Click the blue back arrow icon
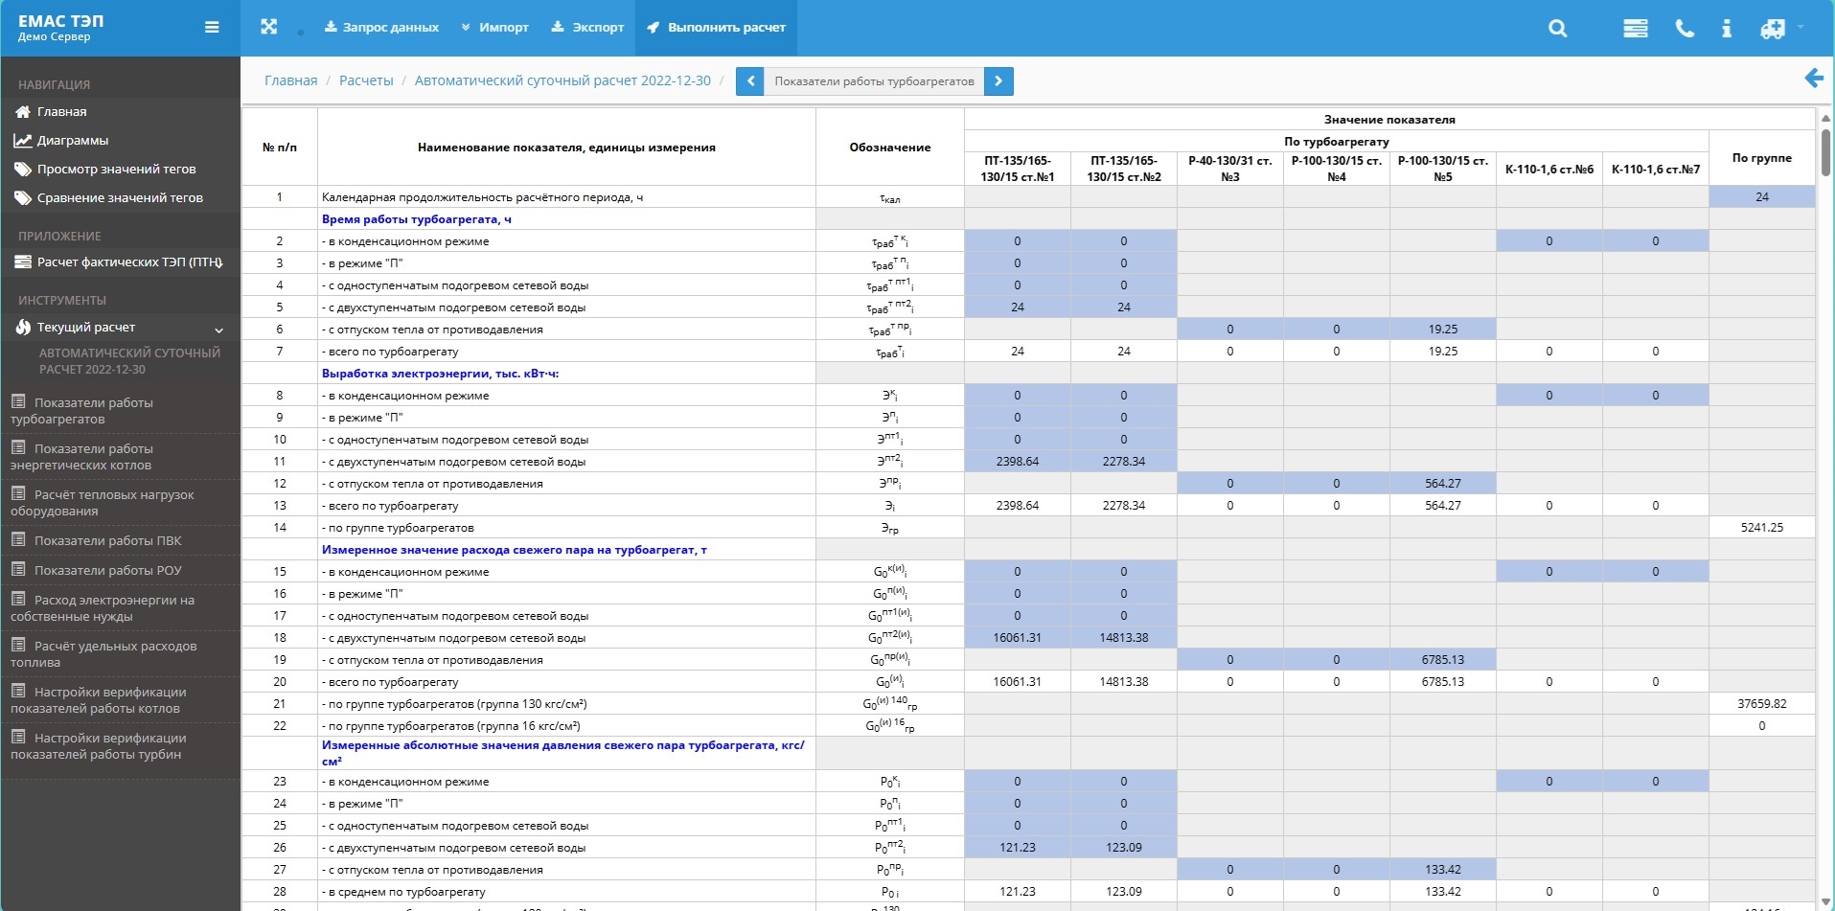 point(1813,79)
